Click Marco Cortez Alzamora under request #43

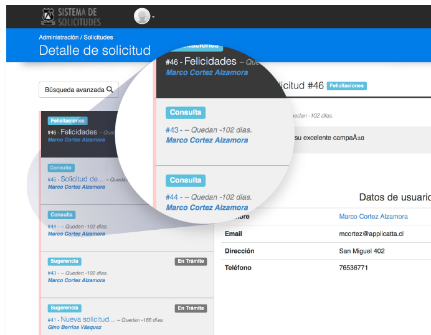pyautogui.click(x=77, y=280)
